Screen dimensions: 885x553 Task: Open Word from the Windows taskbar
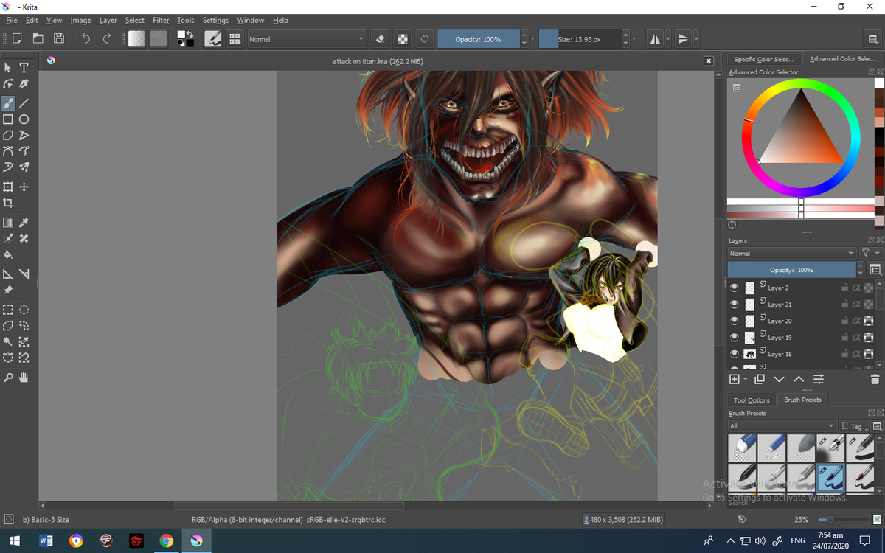pyautogui.click(x=45, y=540)
